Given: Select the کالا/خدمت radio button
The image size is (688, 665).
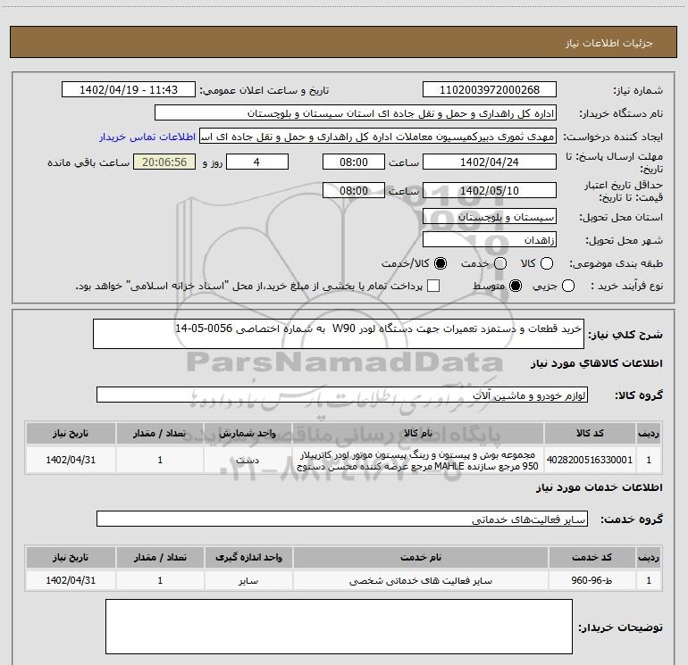Looking at the screenshot, I should (x=440, y=263).
